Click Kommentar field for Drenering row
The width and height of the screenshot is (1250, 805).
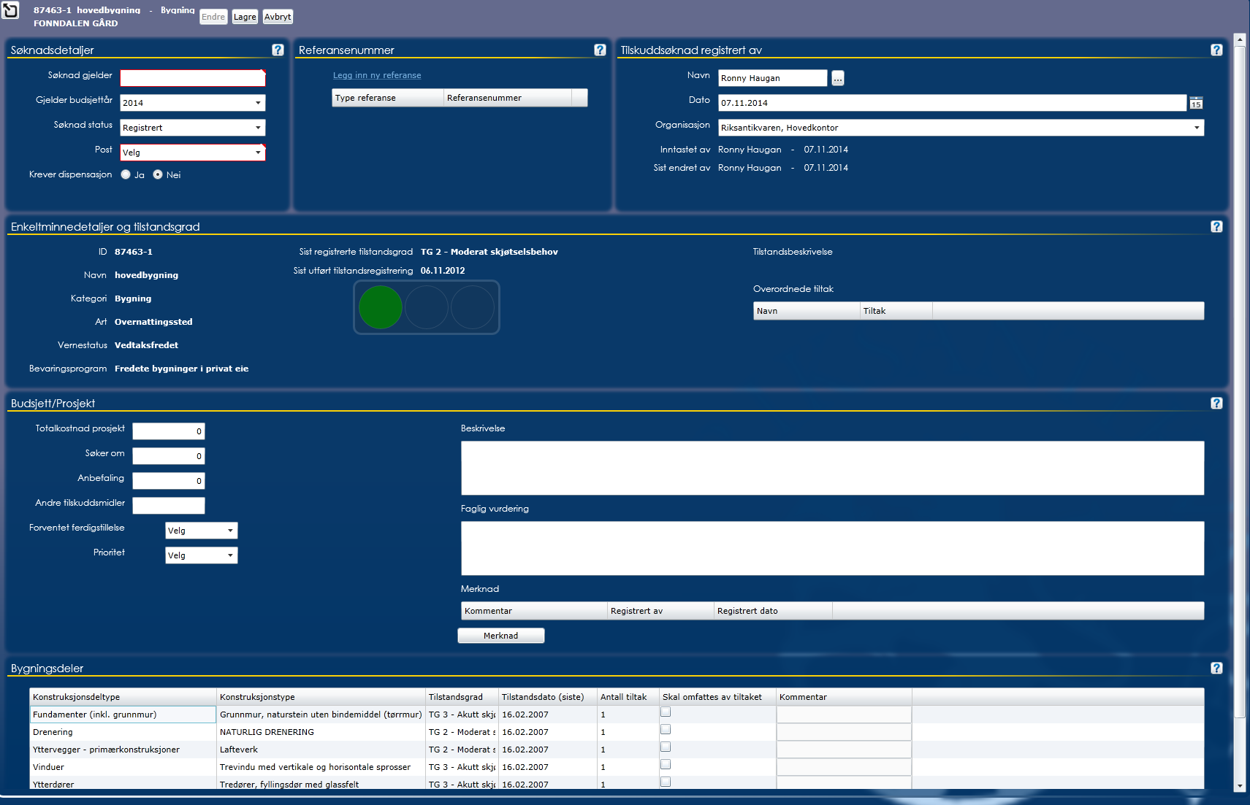coord(844,732)
